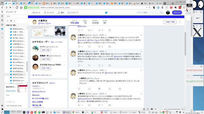Expand the dropdown chevron on the 東京新聞 tweet
204x114 pixels.
(x=141, y=94)
